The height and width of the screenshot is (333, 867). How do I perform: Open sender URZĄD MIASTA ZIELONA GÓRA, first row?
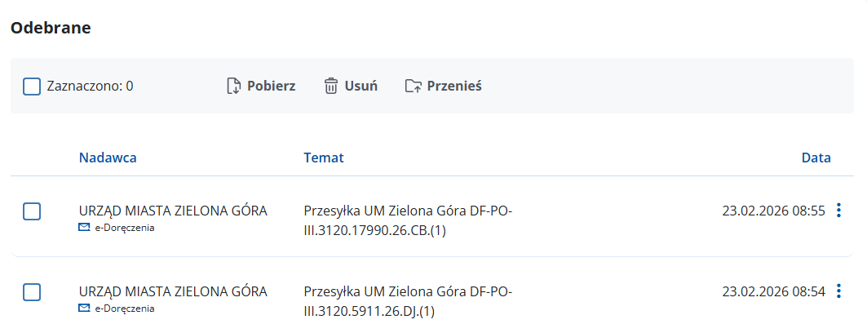(x=173, y=211)
